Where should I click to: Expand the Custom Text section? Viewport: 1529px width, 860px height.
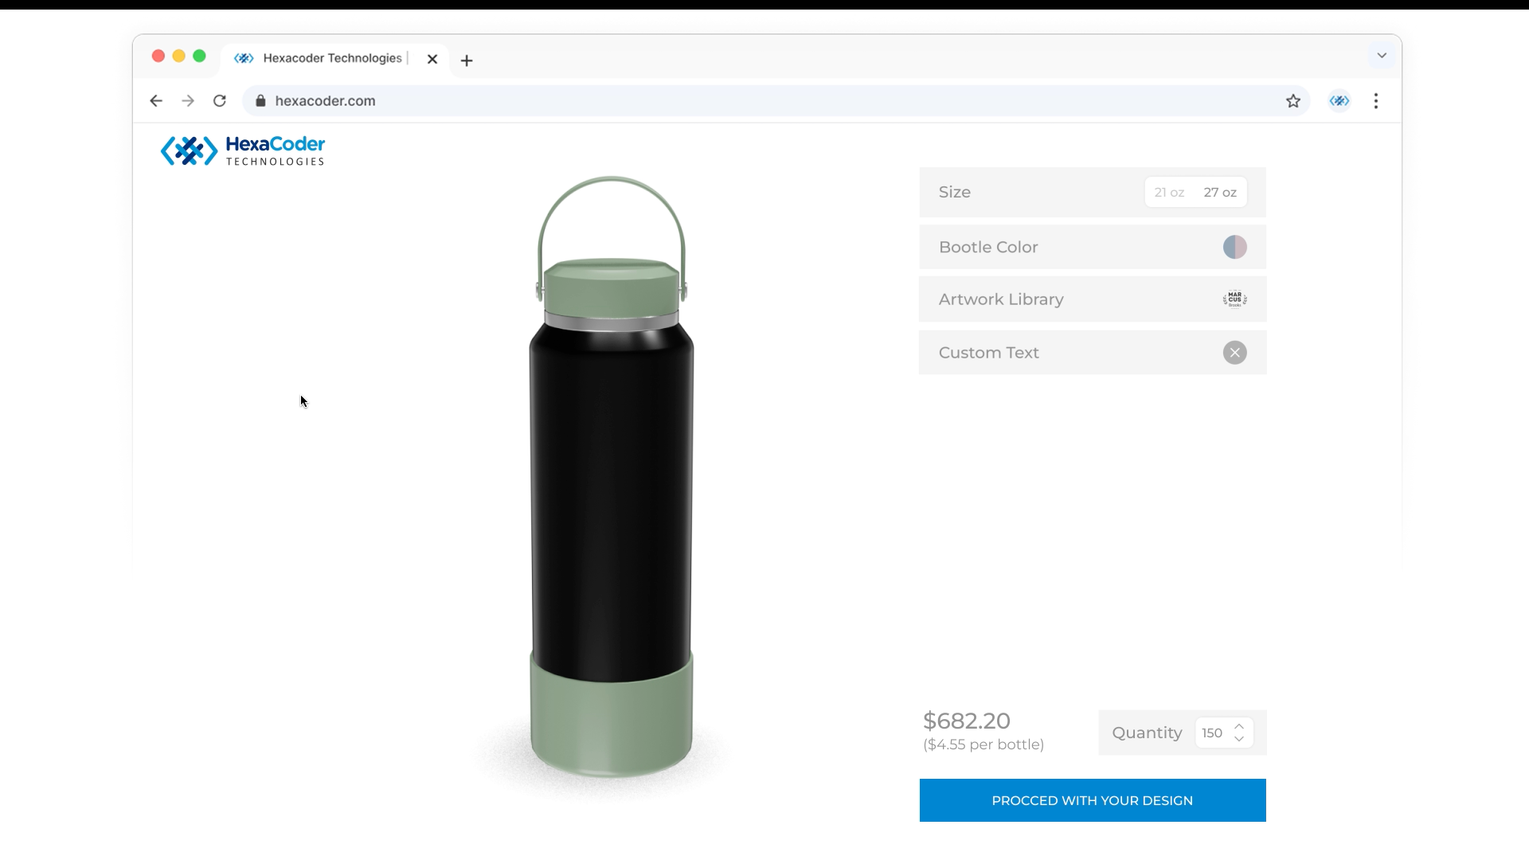pyautogui.click(x=988, y=353)
